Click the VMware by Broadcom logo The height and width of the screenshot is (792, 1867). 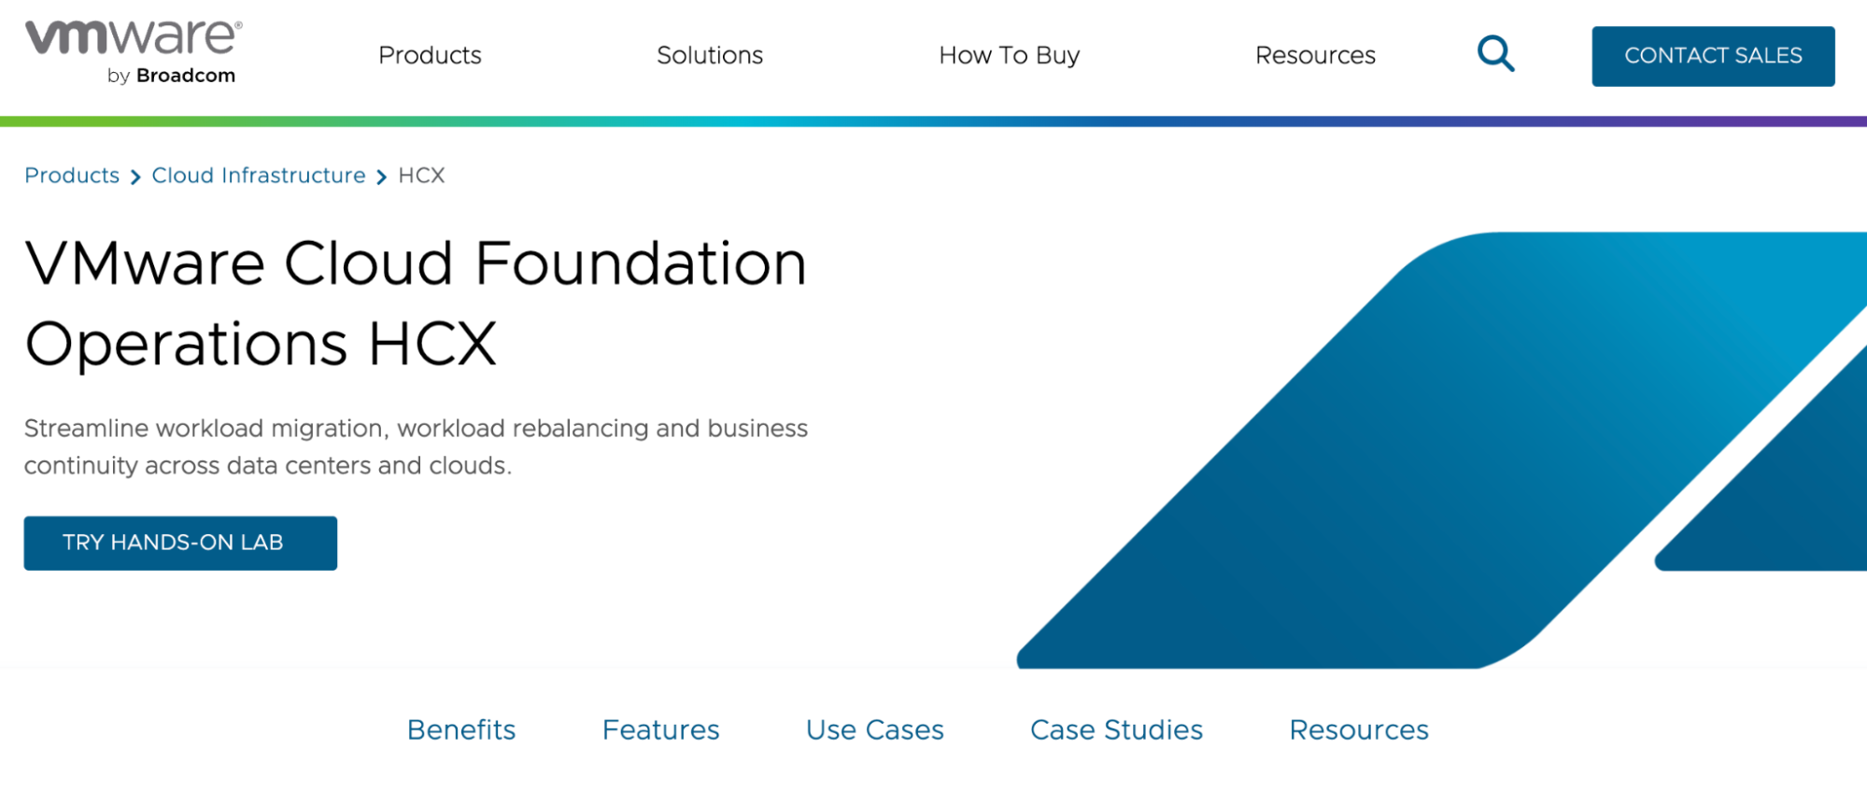pyautogui.click(x=134, y=52)
